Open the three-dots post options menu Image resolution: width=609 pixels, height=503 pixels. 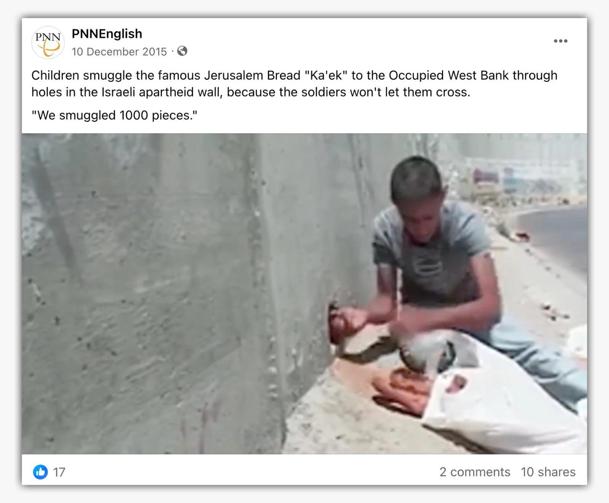560,41
